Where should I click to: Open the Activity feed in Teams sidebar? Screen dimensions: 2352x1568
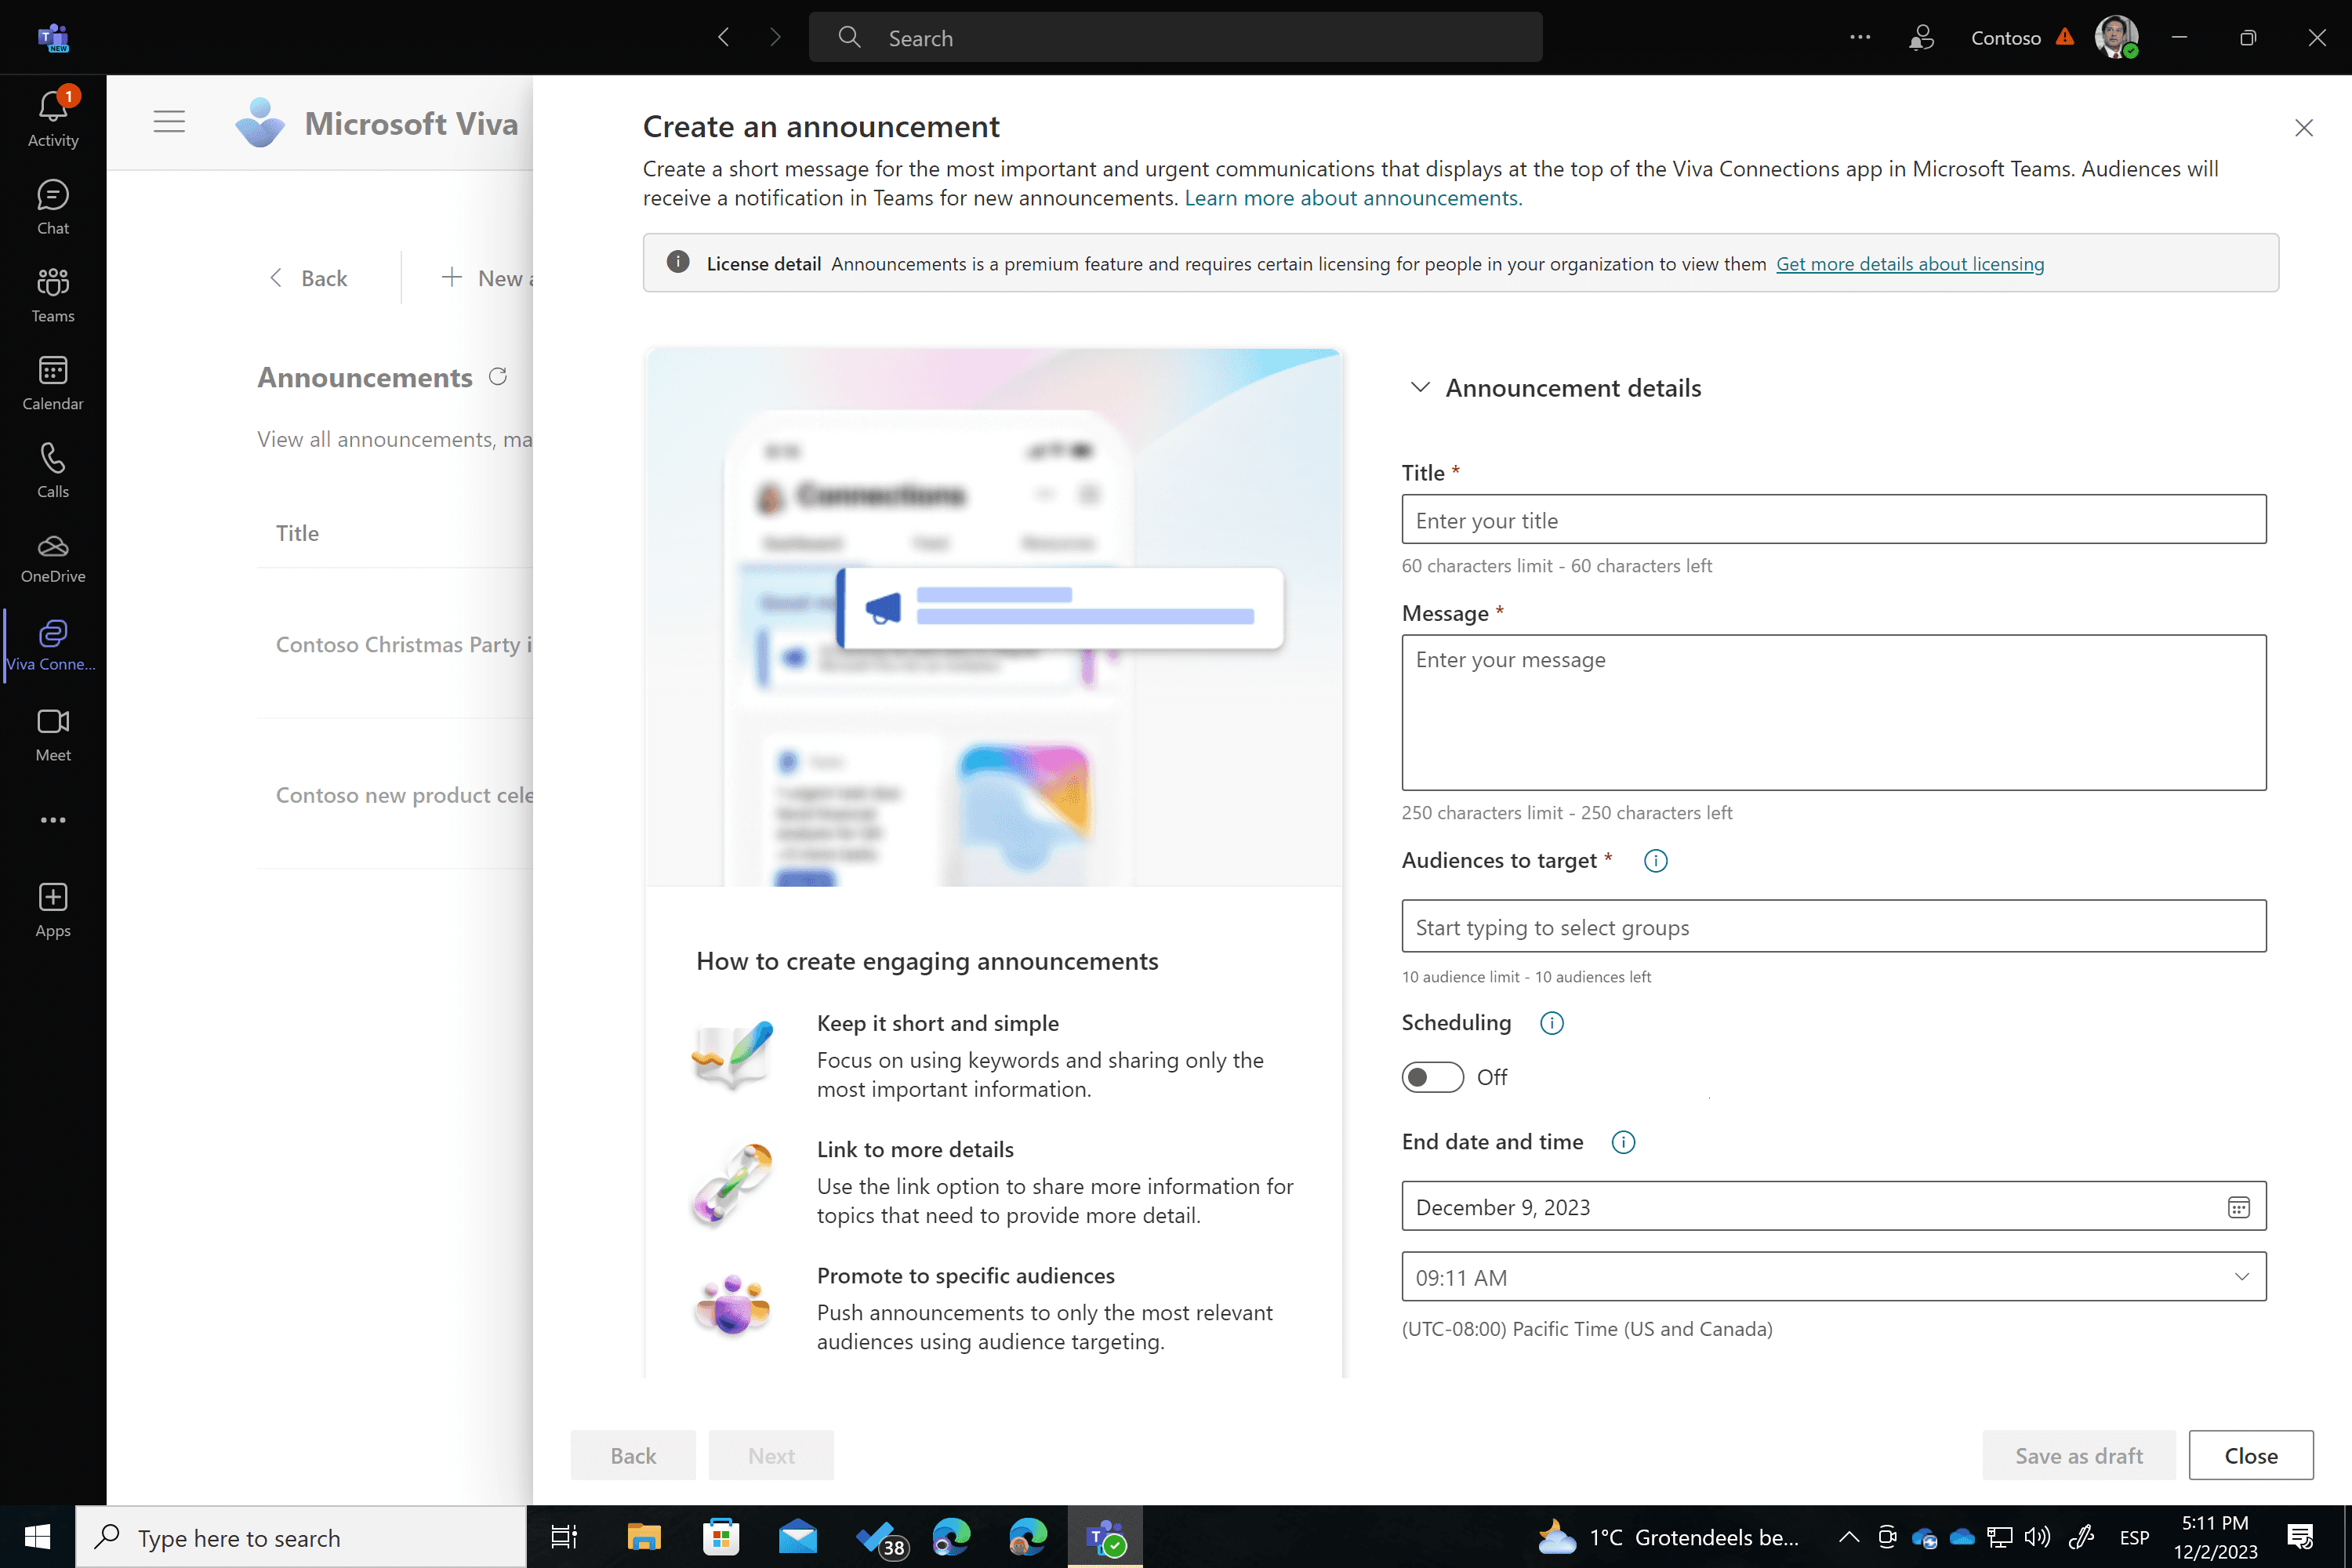coord(53,119)
